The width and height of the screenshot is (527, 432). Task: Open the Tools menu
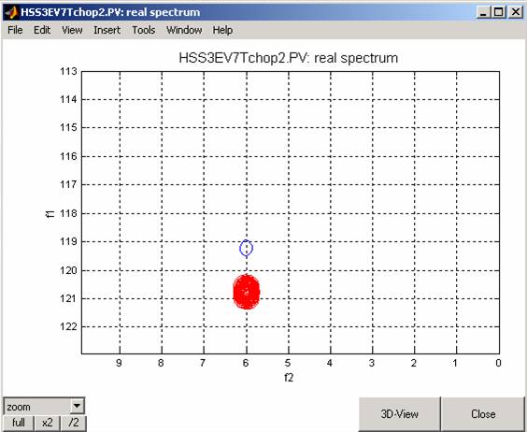[144, 30]
